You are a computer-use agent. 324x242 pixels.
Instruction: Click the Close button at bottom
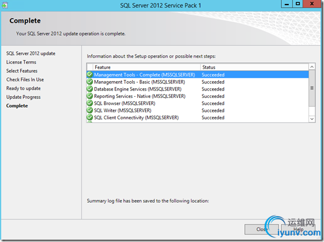coord(261,229)
